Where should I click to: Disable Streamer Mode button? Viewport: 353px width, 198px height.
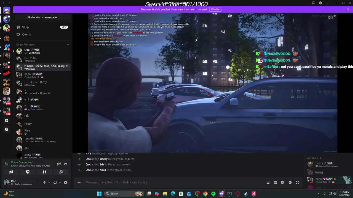pyautogui.click(x=215, y=9)
